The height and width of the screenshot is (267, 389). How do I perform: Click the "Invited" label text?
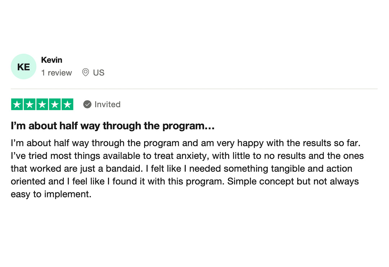tap(107, 105)
